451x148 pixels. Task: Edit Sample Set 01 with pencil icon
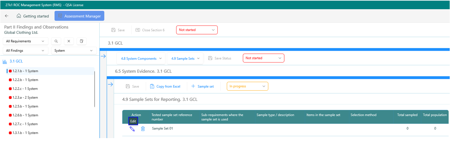click(x=132, y=129)
